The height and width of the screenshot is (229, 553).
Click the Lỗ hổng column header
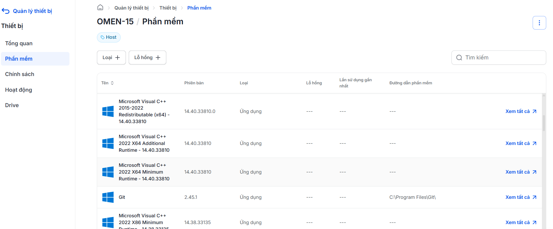[x=314, y=83]
